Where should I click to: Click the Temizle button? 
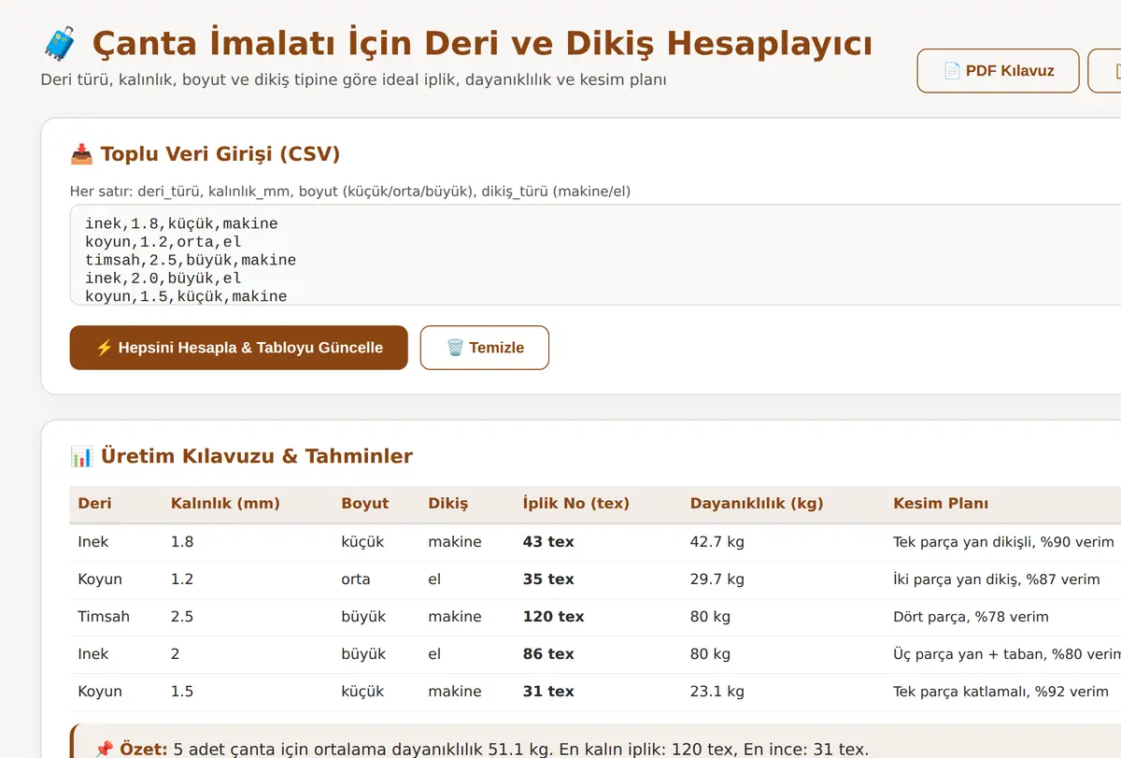(485, 348)
